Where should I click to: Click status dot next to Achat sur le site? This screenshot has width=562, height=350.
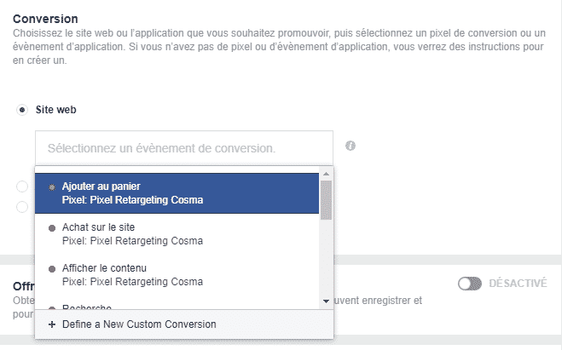53,227
